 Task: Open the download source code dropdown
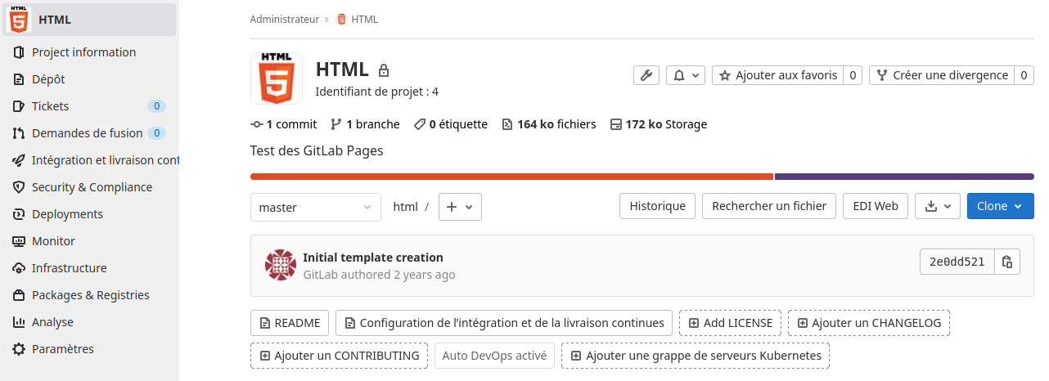pyautogui.click(x=938, y=206)
